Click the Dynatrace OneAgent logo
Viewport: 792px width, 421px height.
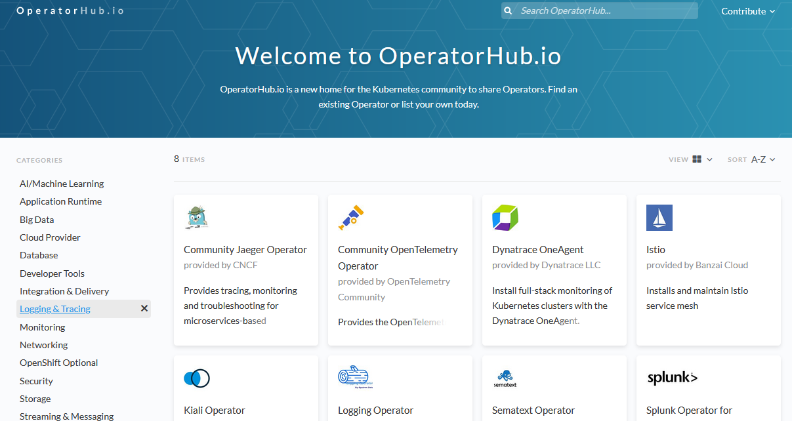coord(505,218)
